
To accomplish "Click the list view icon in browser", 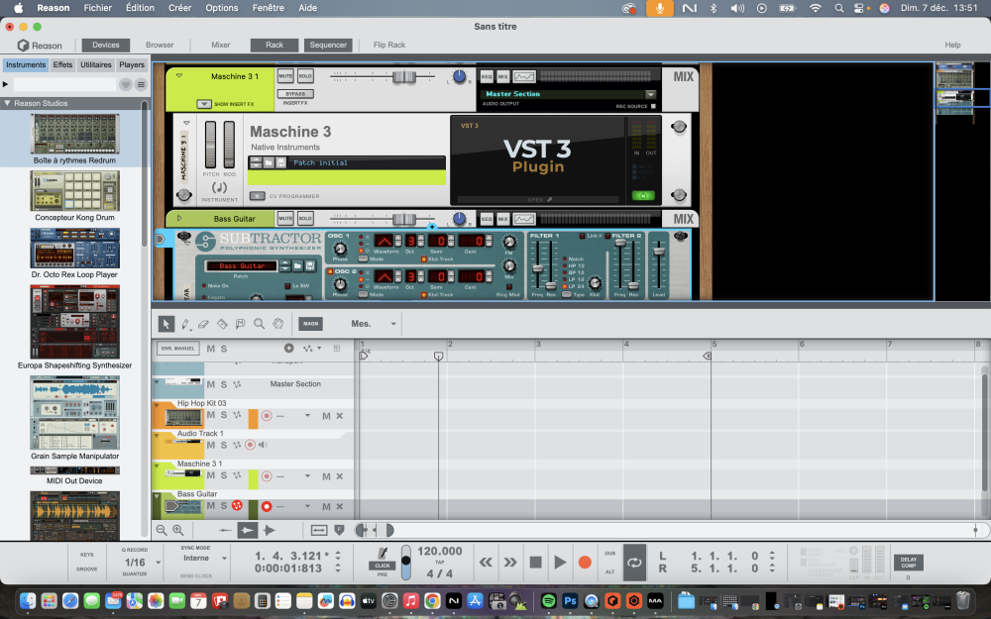I will click(x=141, y=84).
